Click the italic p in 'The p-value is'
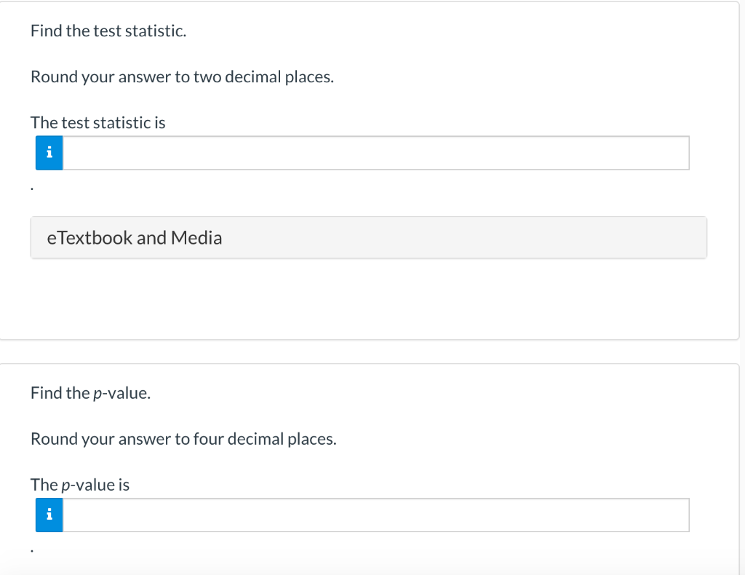This screenshot has height=575, width=745. pyautogui.click(x=66, y=486)
